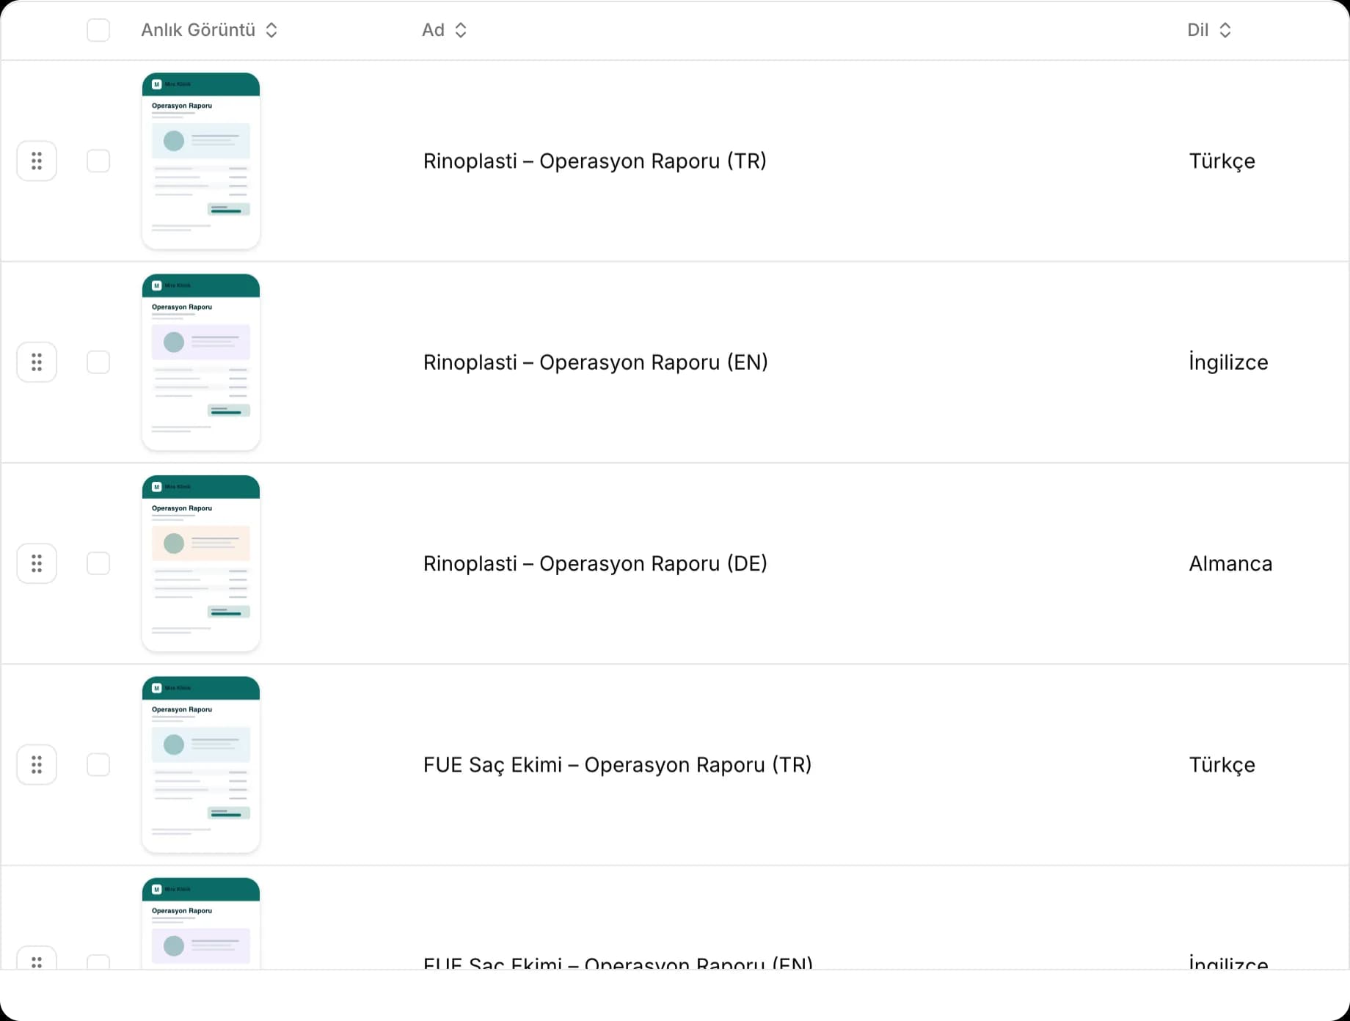Click drag handle of Rinoplasti (EN) row

(37, 362)
